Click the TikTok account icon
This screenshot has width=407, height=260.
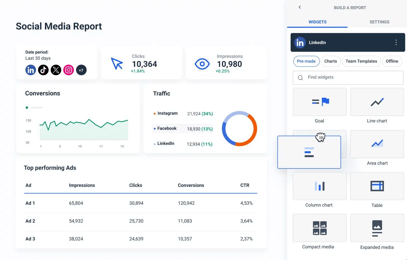43,70
